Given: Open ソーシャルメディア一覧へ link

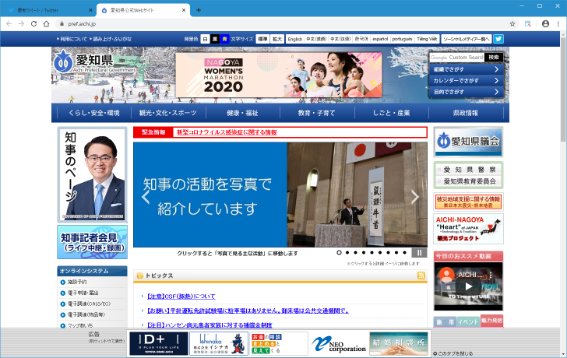Looking at the screenshot, I should point(466,39).
